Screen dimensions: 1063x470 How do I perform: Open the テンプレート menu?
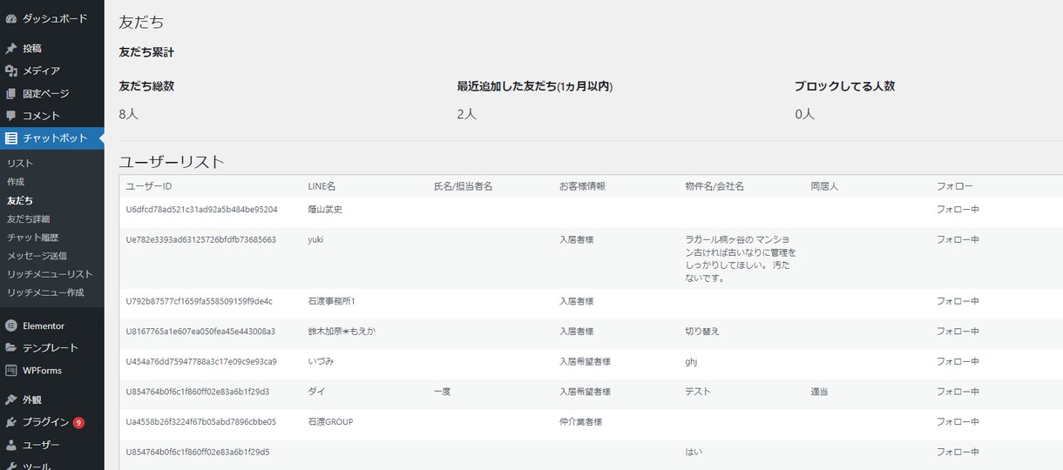coord(51,347)
